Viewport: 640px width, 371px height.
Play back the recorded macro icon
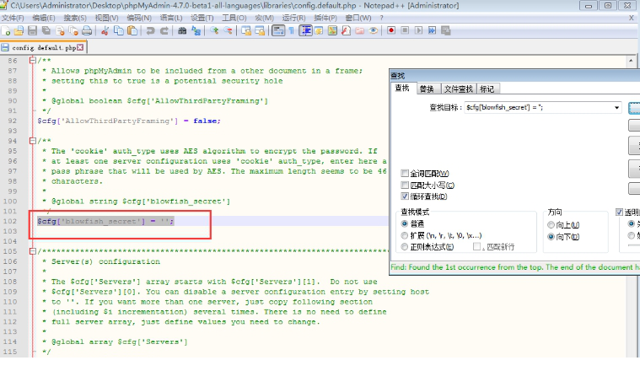pyautogui.click(x=418, y=30)
